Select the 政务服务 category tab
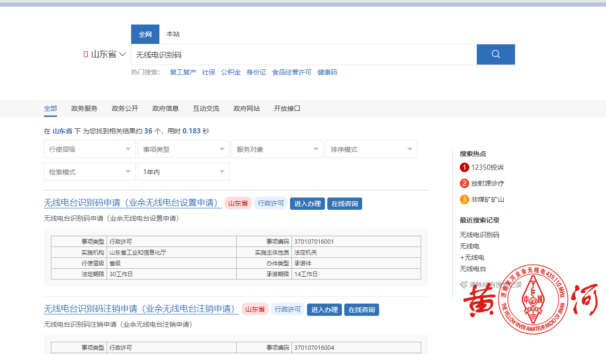Viewport: 606px width, 354px height. click(84, 108)
